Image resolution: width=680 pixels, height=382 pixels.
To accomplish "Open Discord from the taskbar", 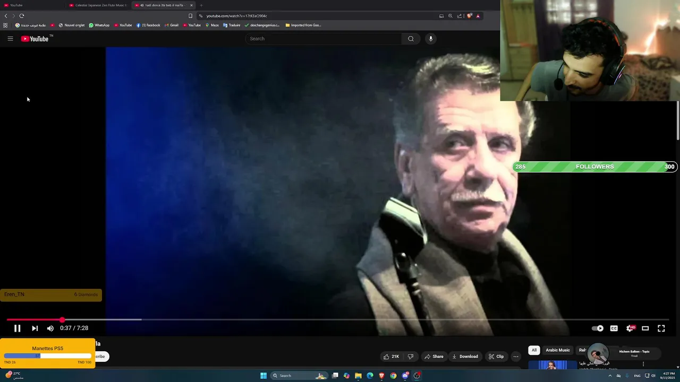I will coord(405,376).
